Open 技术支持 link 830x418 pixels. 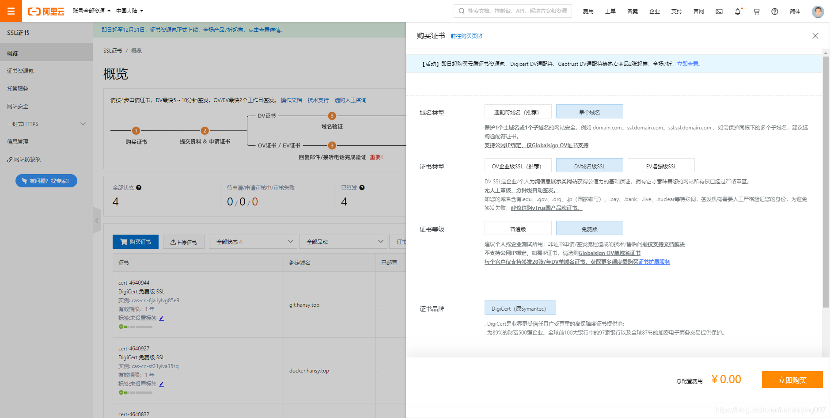coord(318,100)
